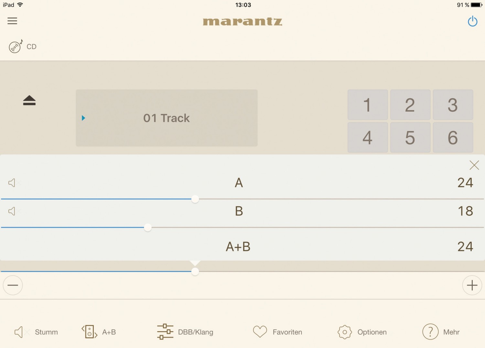
Task: Select the CD source icon
Action: pyautogui.click(x=16, y=47)
